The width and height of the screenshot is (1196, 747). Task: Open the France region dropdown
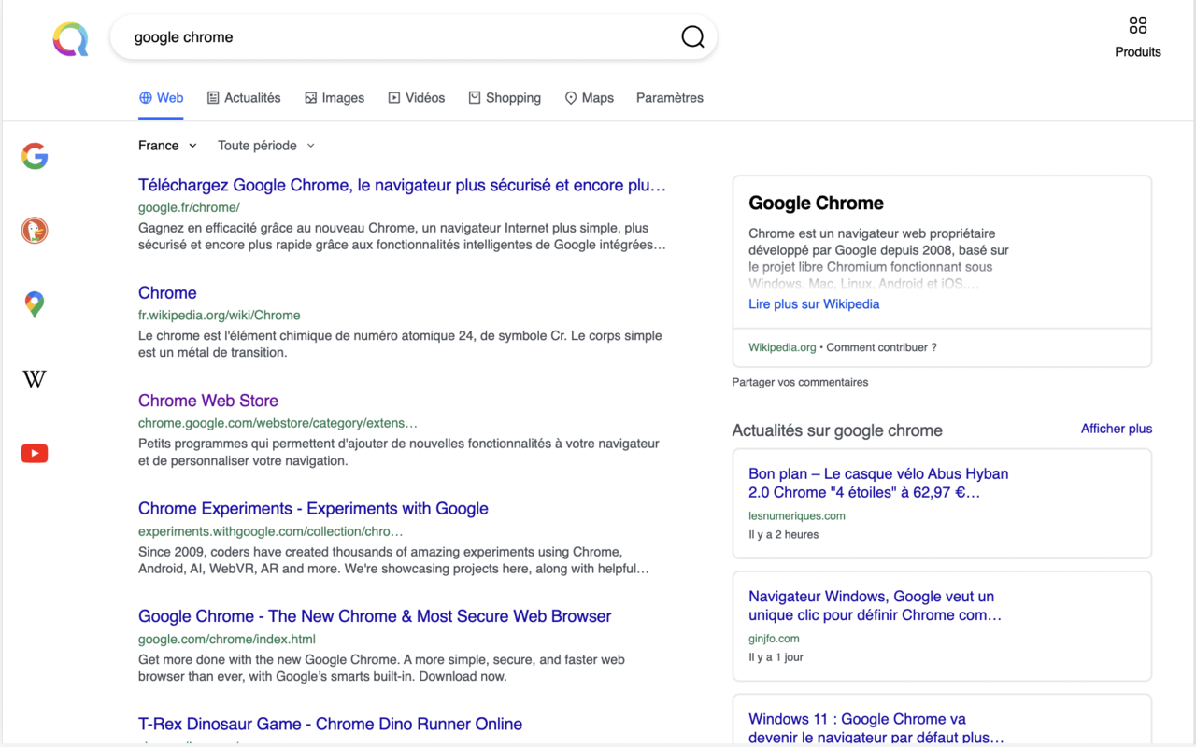point(167,146)
